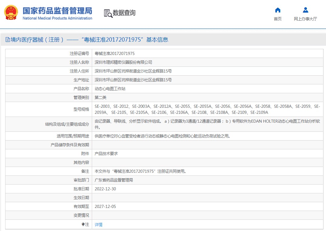This screenshot has width=326, height=231.
Task: Click the 网上办事大厅 user icon
Action: coord(305,10)
